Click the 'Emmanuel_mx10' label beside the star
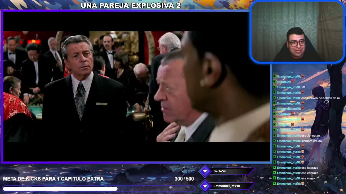Image resolution: width=346 pixels, height=194 pixels. [227, 186]
